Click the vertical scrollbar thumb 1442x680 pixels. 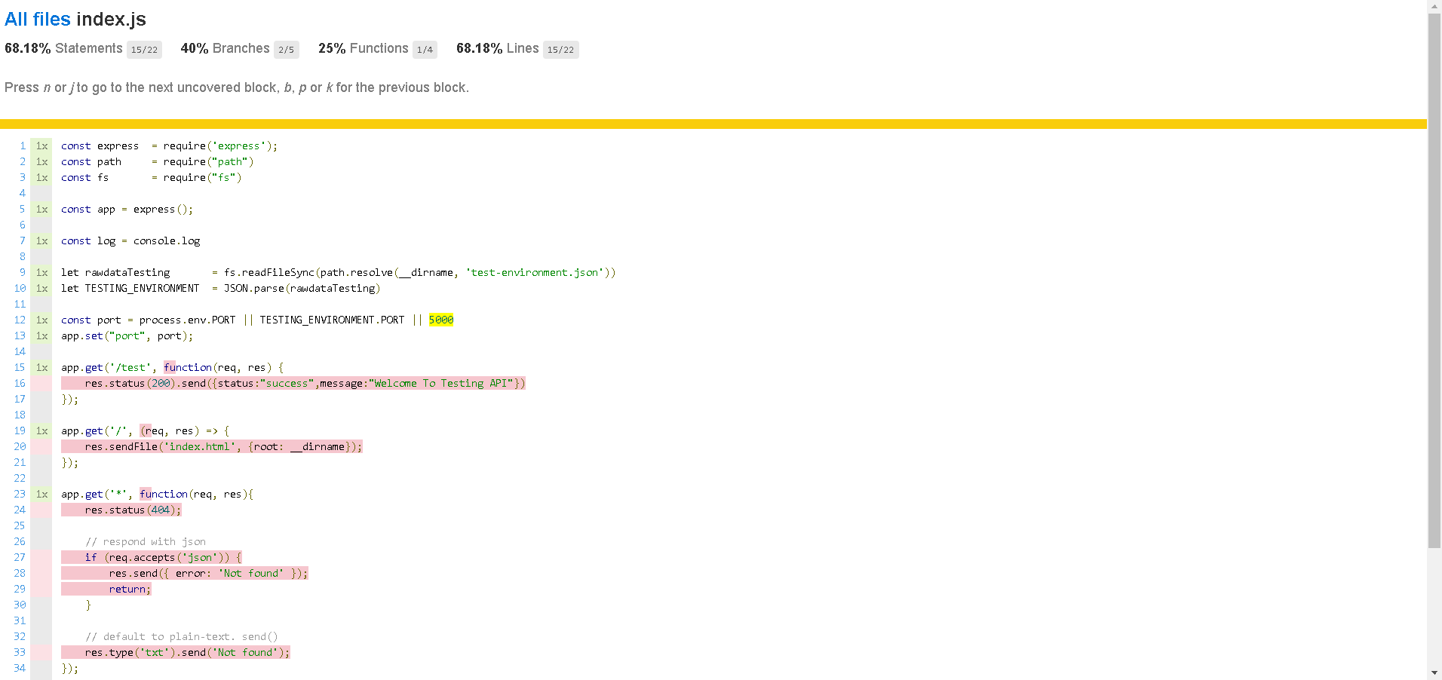pyautogui.click(x=1434, y=279)
